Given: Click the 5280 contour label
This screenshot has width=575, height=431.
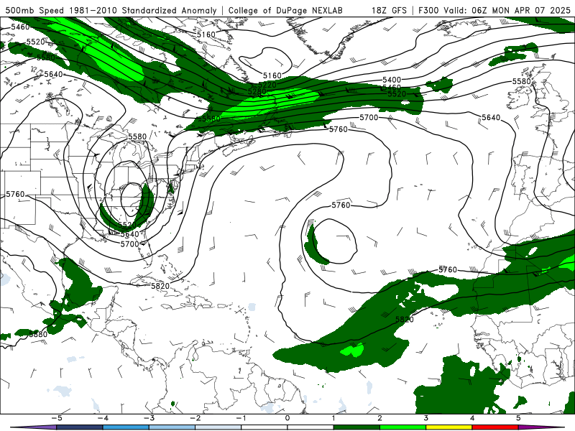Looking at the screenshot, I should [x=257, y=91].
